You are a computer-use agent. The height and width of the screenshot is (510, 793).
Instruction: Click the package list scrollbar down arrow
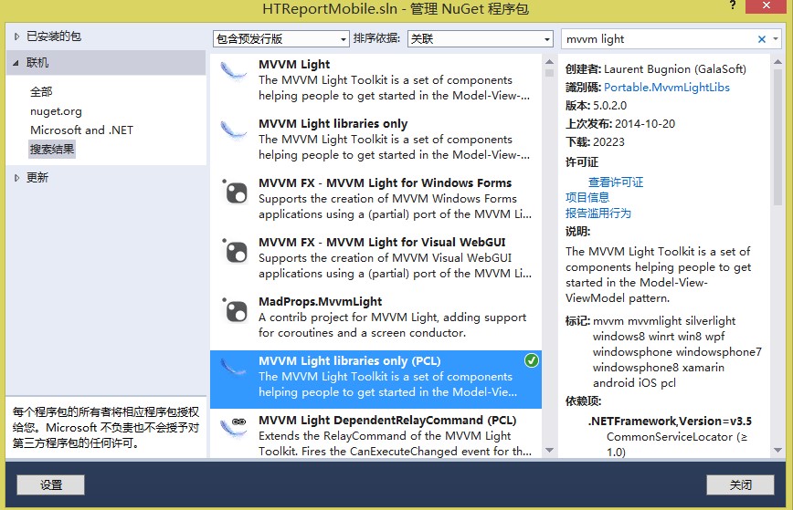549,450
